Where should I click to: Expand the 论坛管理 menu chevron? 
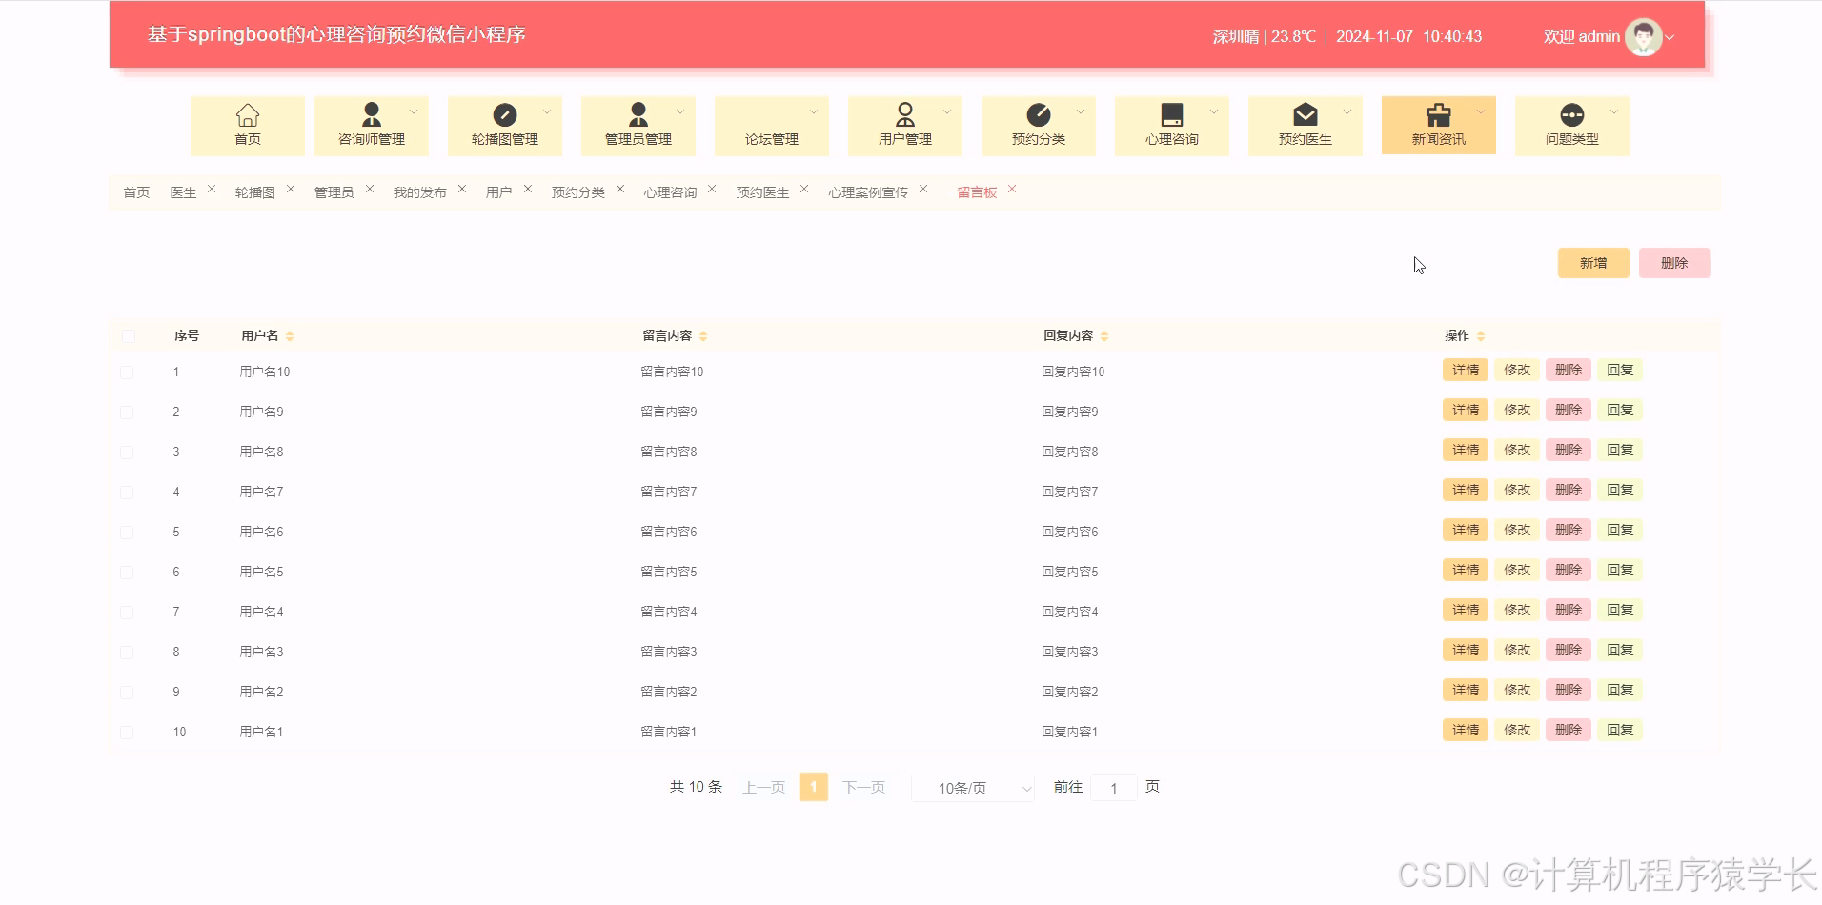click(x=812, y=111)
